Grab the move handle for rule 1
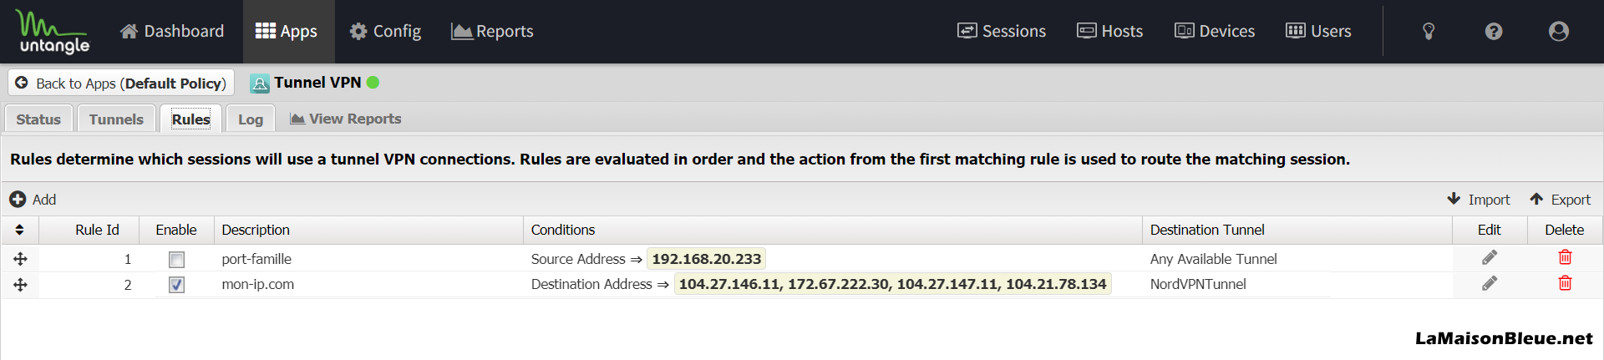This screenshot has height=360, width=1604. [20, 259]
